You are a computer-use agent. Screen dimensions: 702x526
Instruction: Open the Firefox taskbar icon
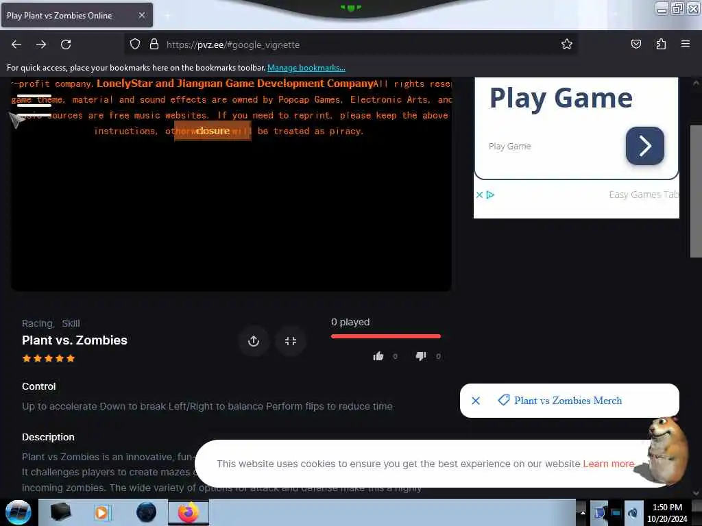189,512
